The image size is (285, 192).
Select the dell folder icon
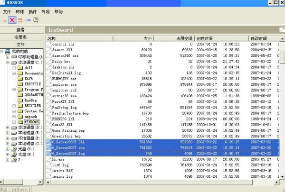tap(20, 68)
